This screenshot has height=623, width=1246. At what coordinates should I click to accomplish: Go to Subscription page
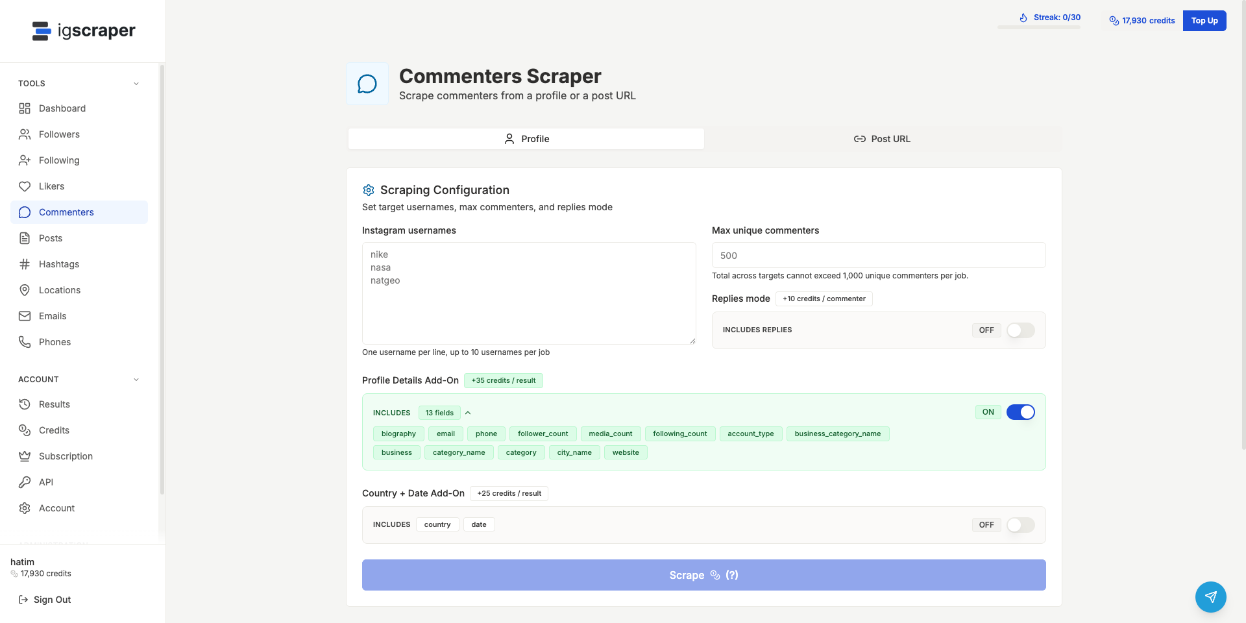click(x=79, y=456)
